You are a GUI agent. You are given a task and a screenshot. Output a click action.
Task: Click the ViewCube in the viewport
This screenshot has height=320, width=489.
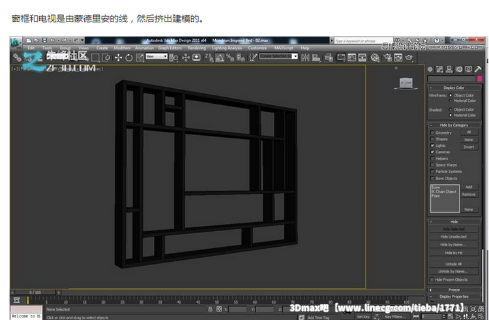(406, 84)
